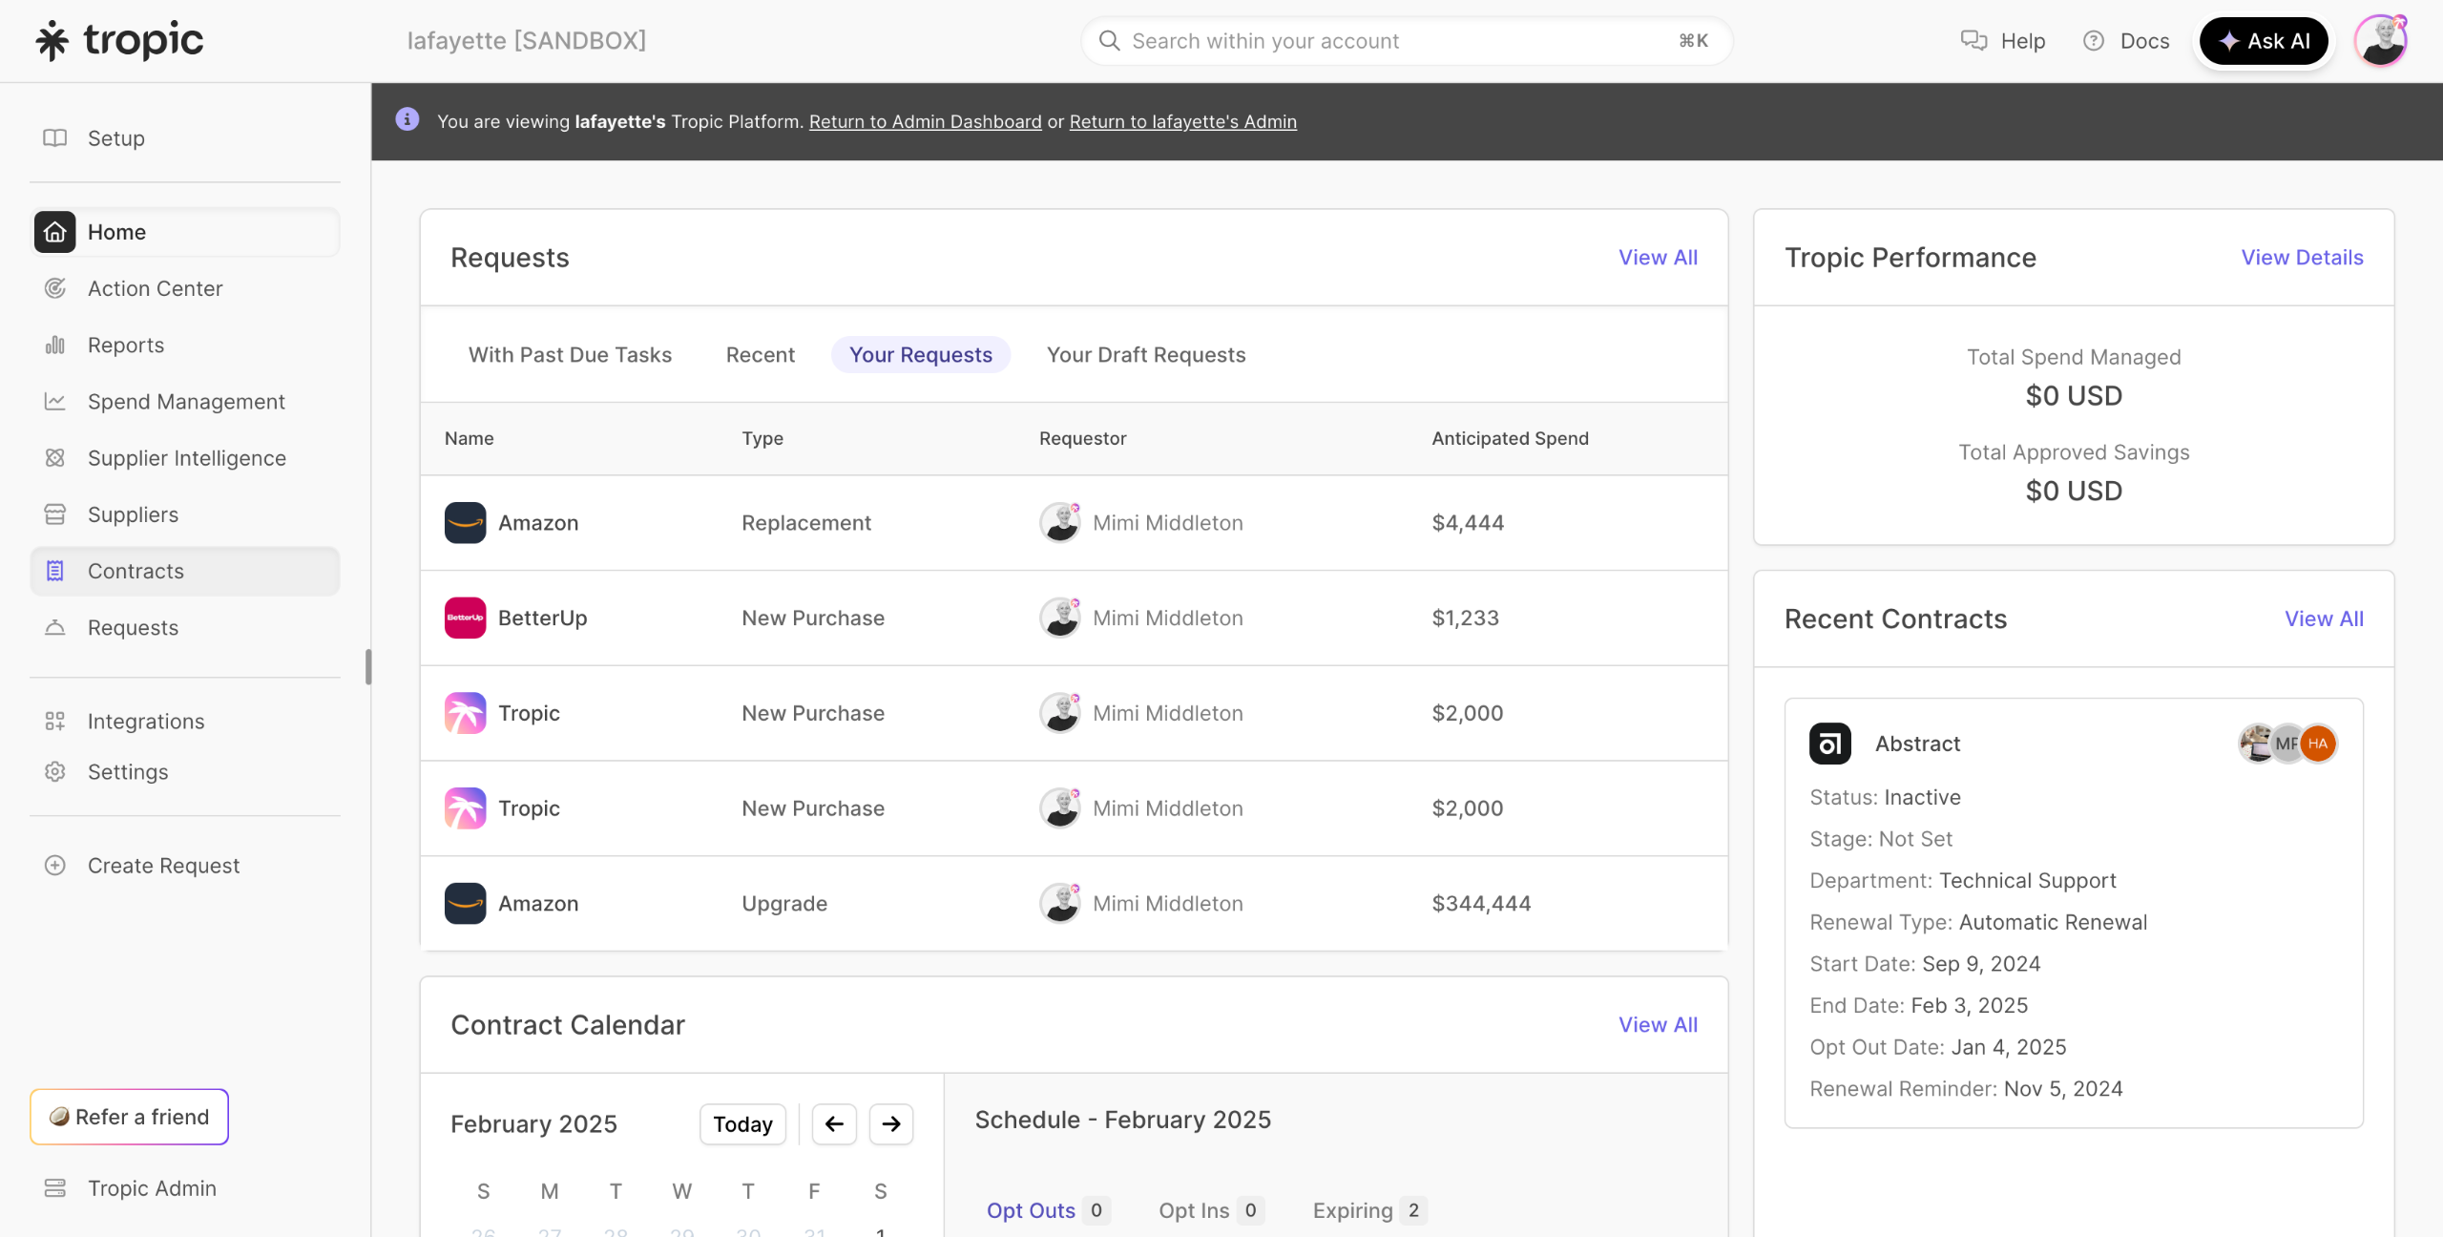Open Action Center from sidebar

coord(155,288)
